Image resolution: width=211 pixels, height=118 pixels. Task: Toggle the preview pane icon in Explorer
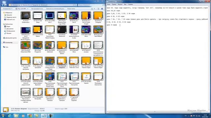(98, 9)
